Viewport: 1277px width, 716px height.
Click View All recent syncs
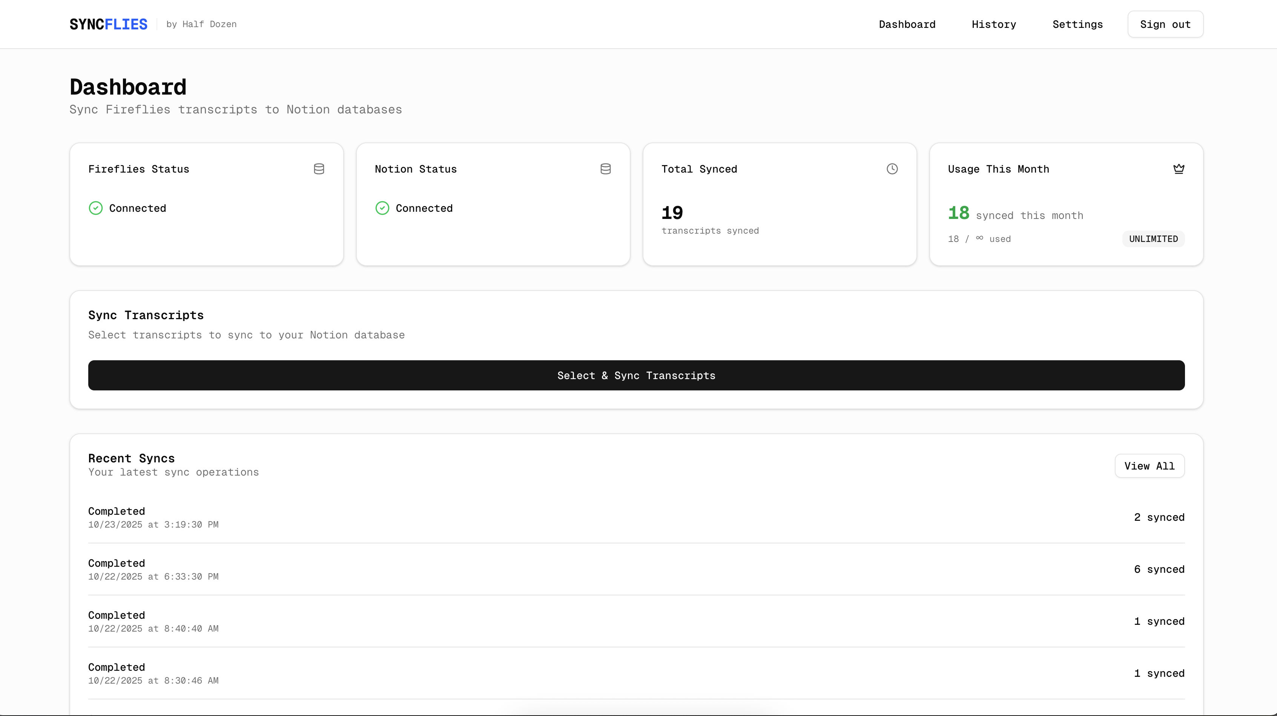tap(1149, 466)
